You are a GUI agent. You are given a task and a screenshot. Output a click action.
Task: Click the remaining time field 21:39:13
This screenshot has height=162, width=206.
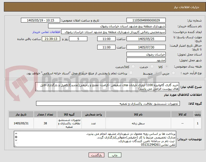(x=51, y=39)
